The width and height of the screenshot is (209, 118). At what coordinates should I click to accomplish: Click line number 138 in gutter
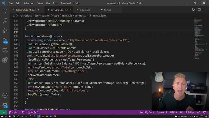click(16, 36)
